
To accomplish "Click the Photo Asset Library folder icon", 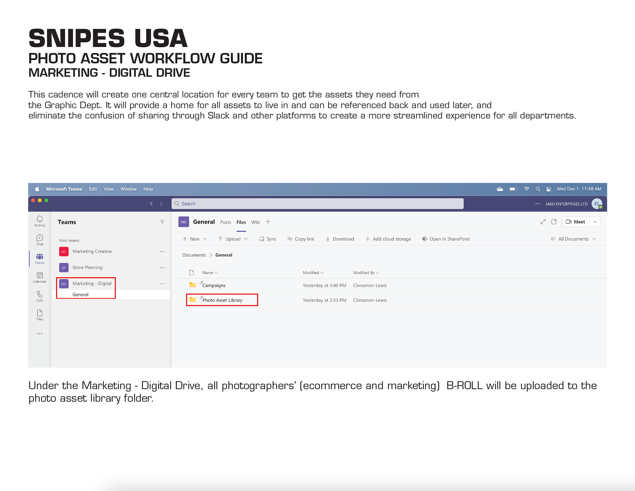I will tap(192, 300).
